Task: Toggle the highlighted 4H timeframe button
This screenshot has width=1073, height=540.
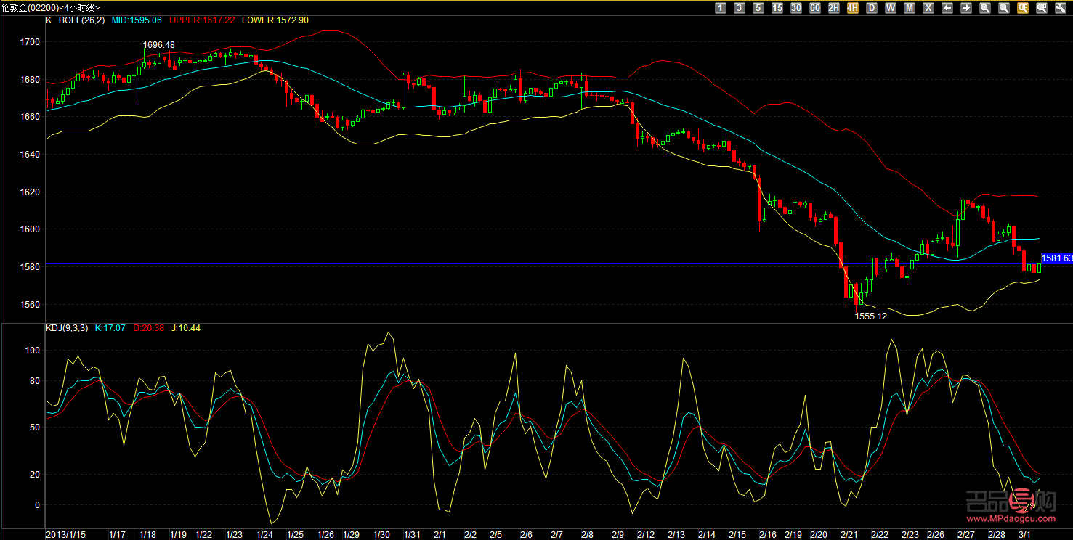Action: coord(852,8)
